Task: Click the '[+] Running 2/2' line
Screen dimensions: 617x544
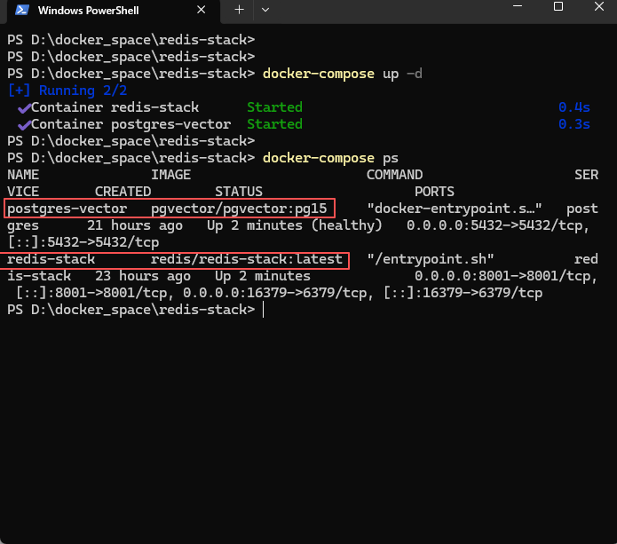Action: point(67,91)
